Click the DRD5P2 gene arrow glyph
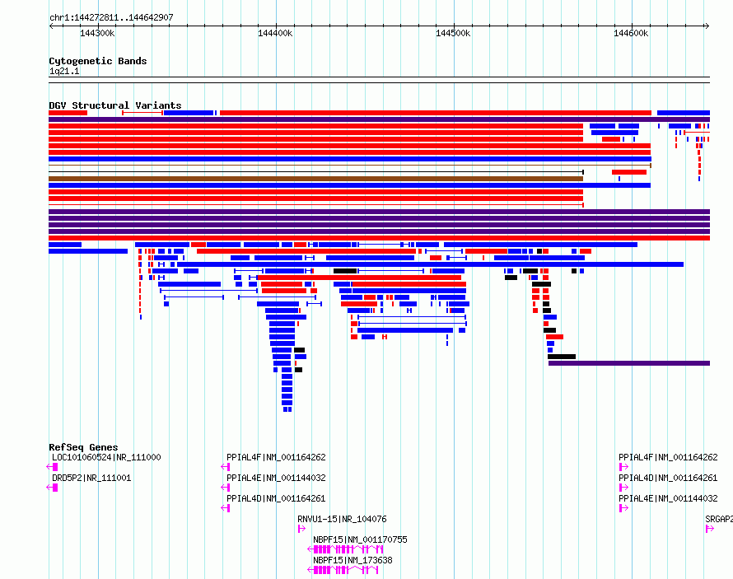This screenshot has height=579, width=733. (53, 488)
